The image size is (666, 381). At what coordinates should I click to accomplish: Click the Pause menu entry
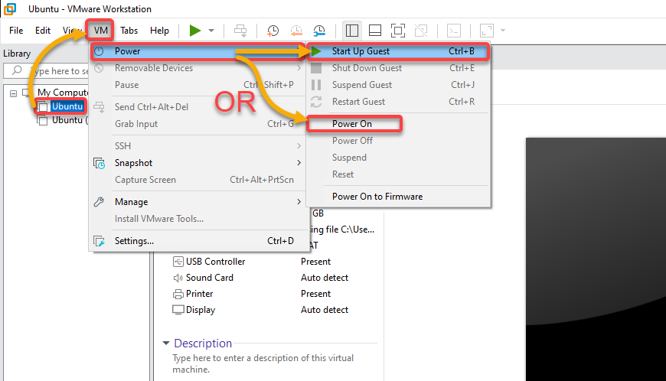coord(198,85)
